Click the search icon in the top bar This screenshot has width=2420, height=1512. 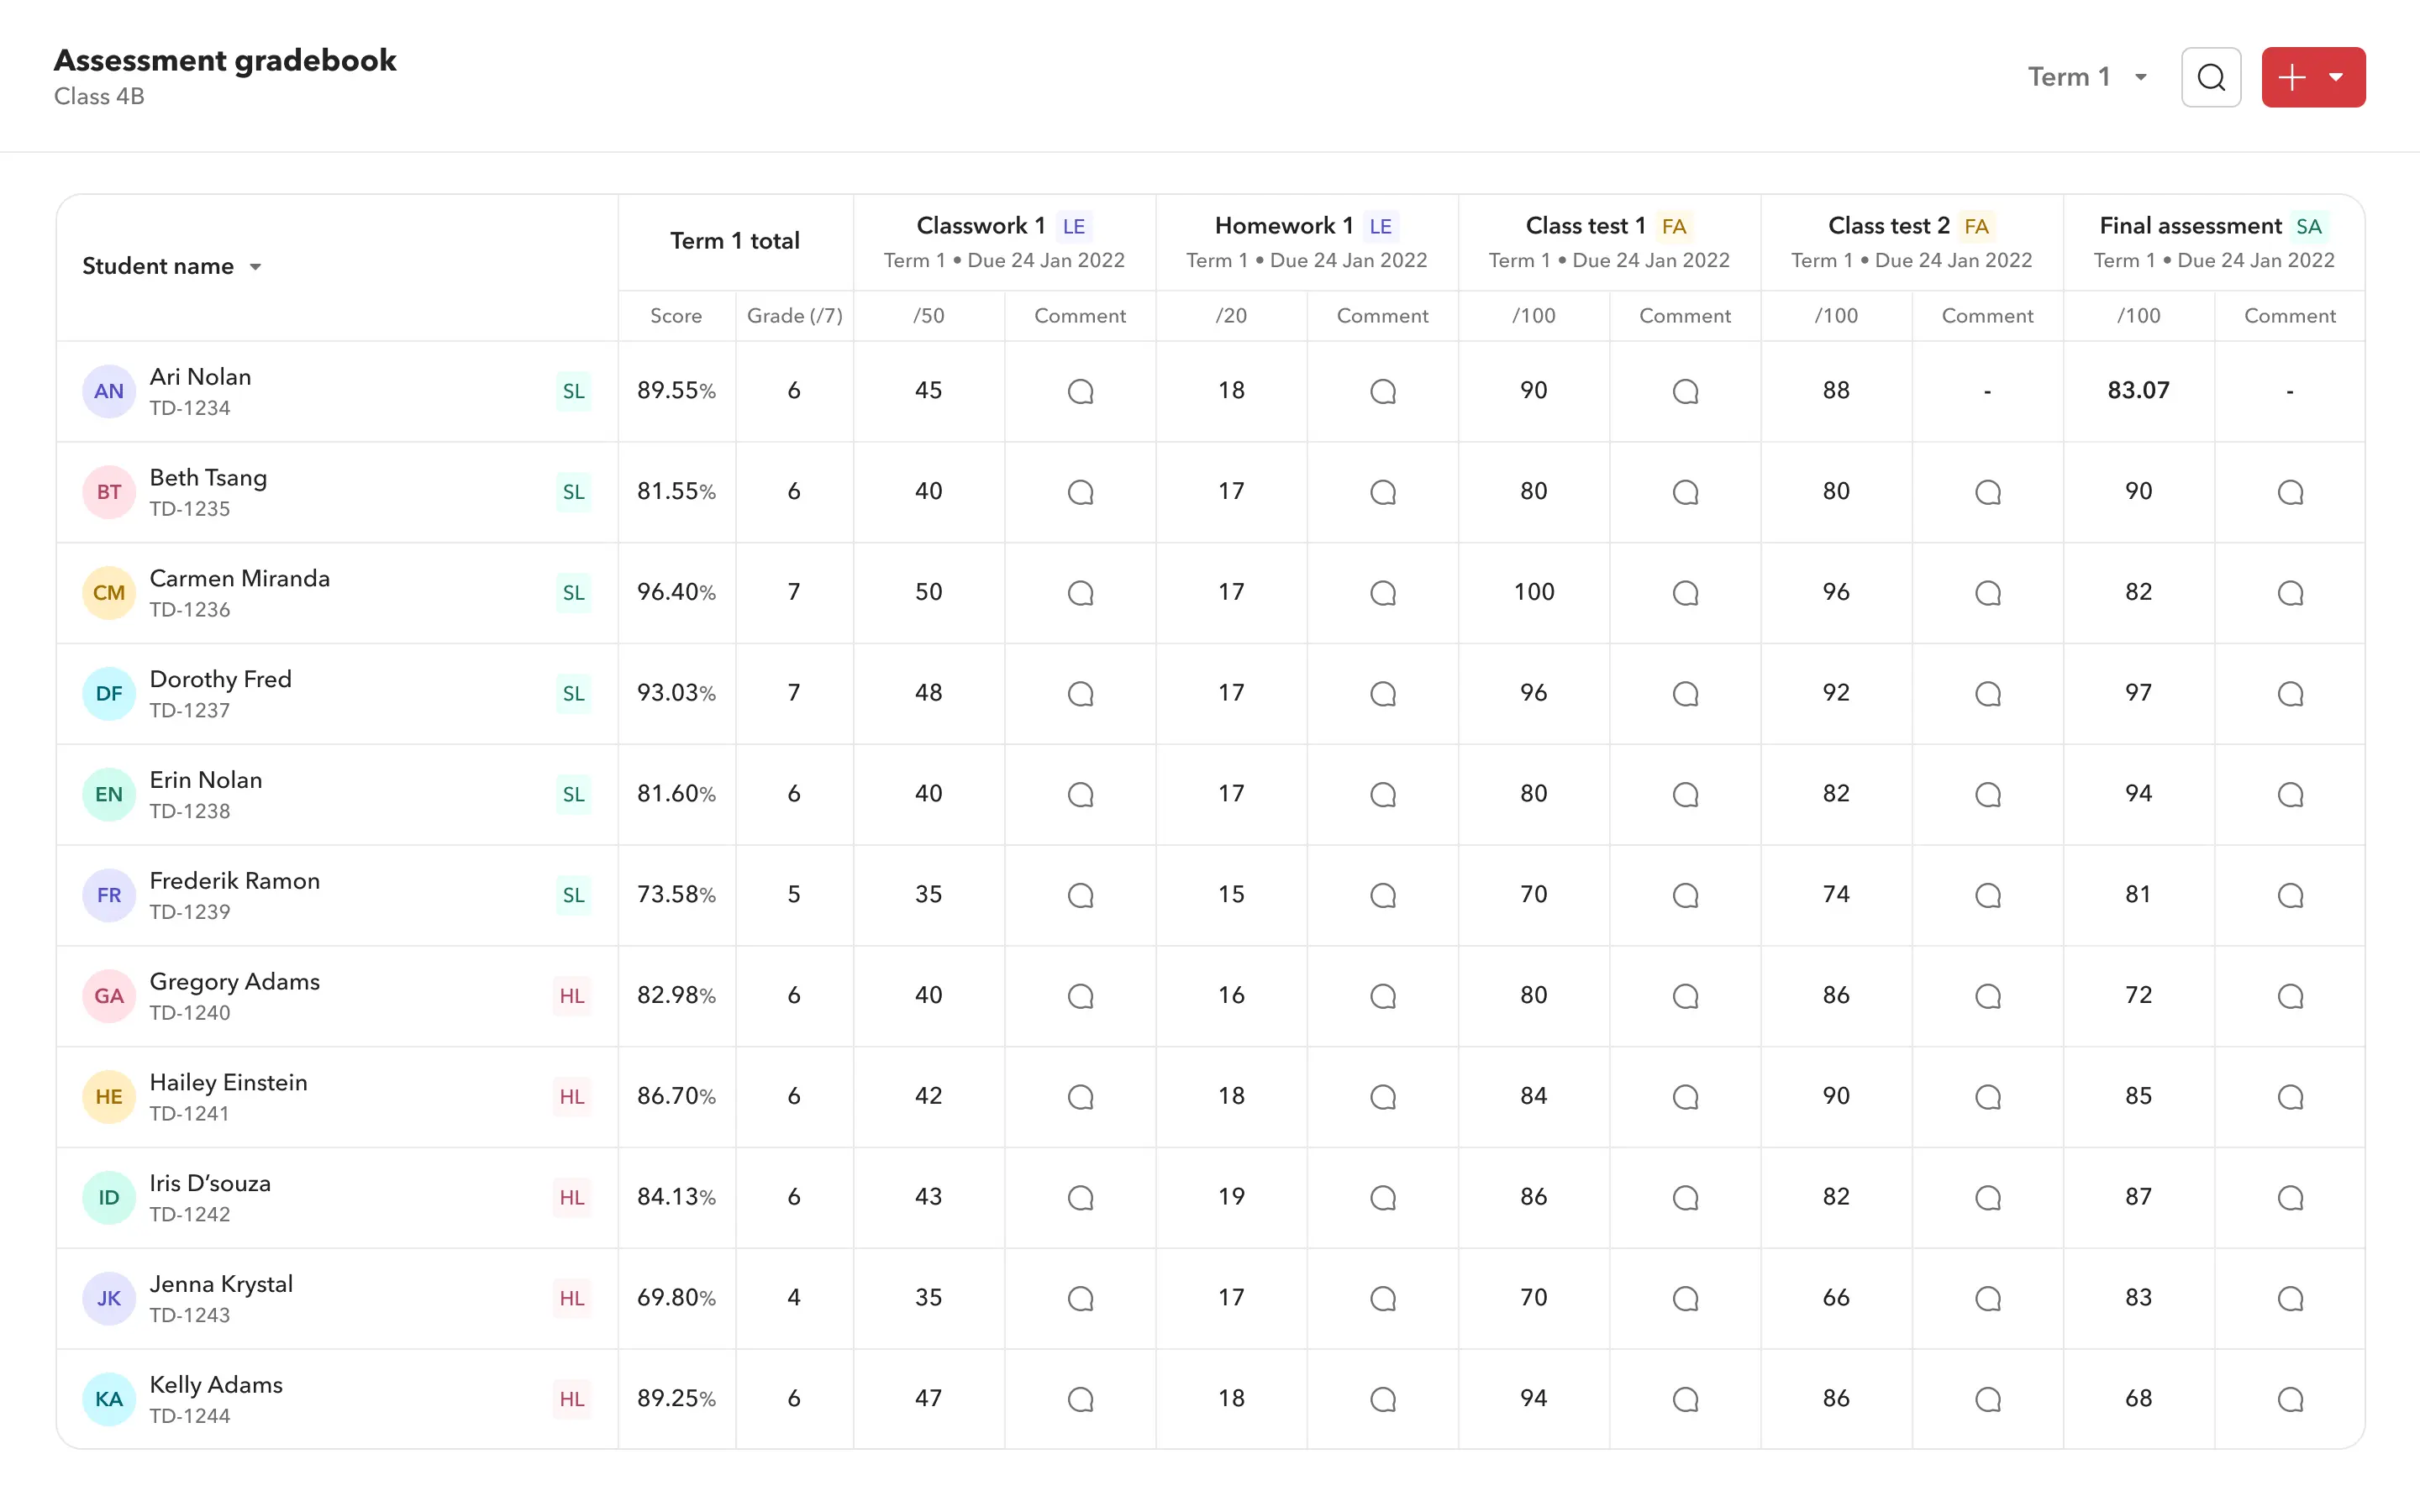[2211, 76]
